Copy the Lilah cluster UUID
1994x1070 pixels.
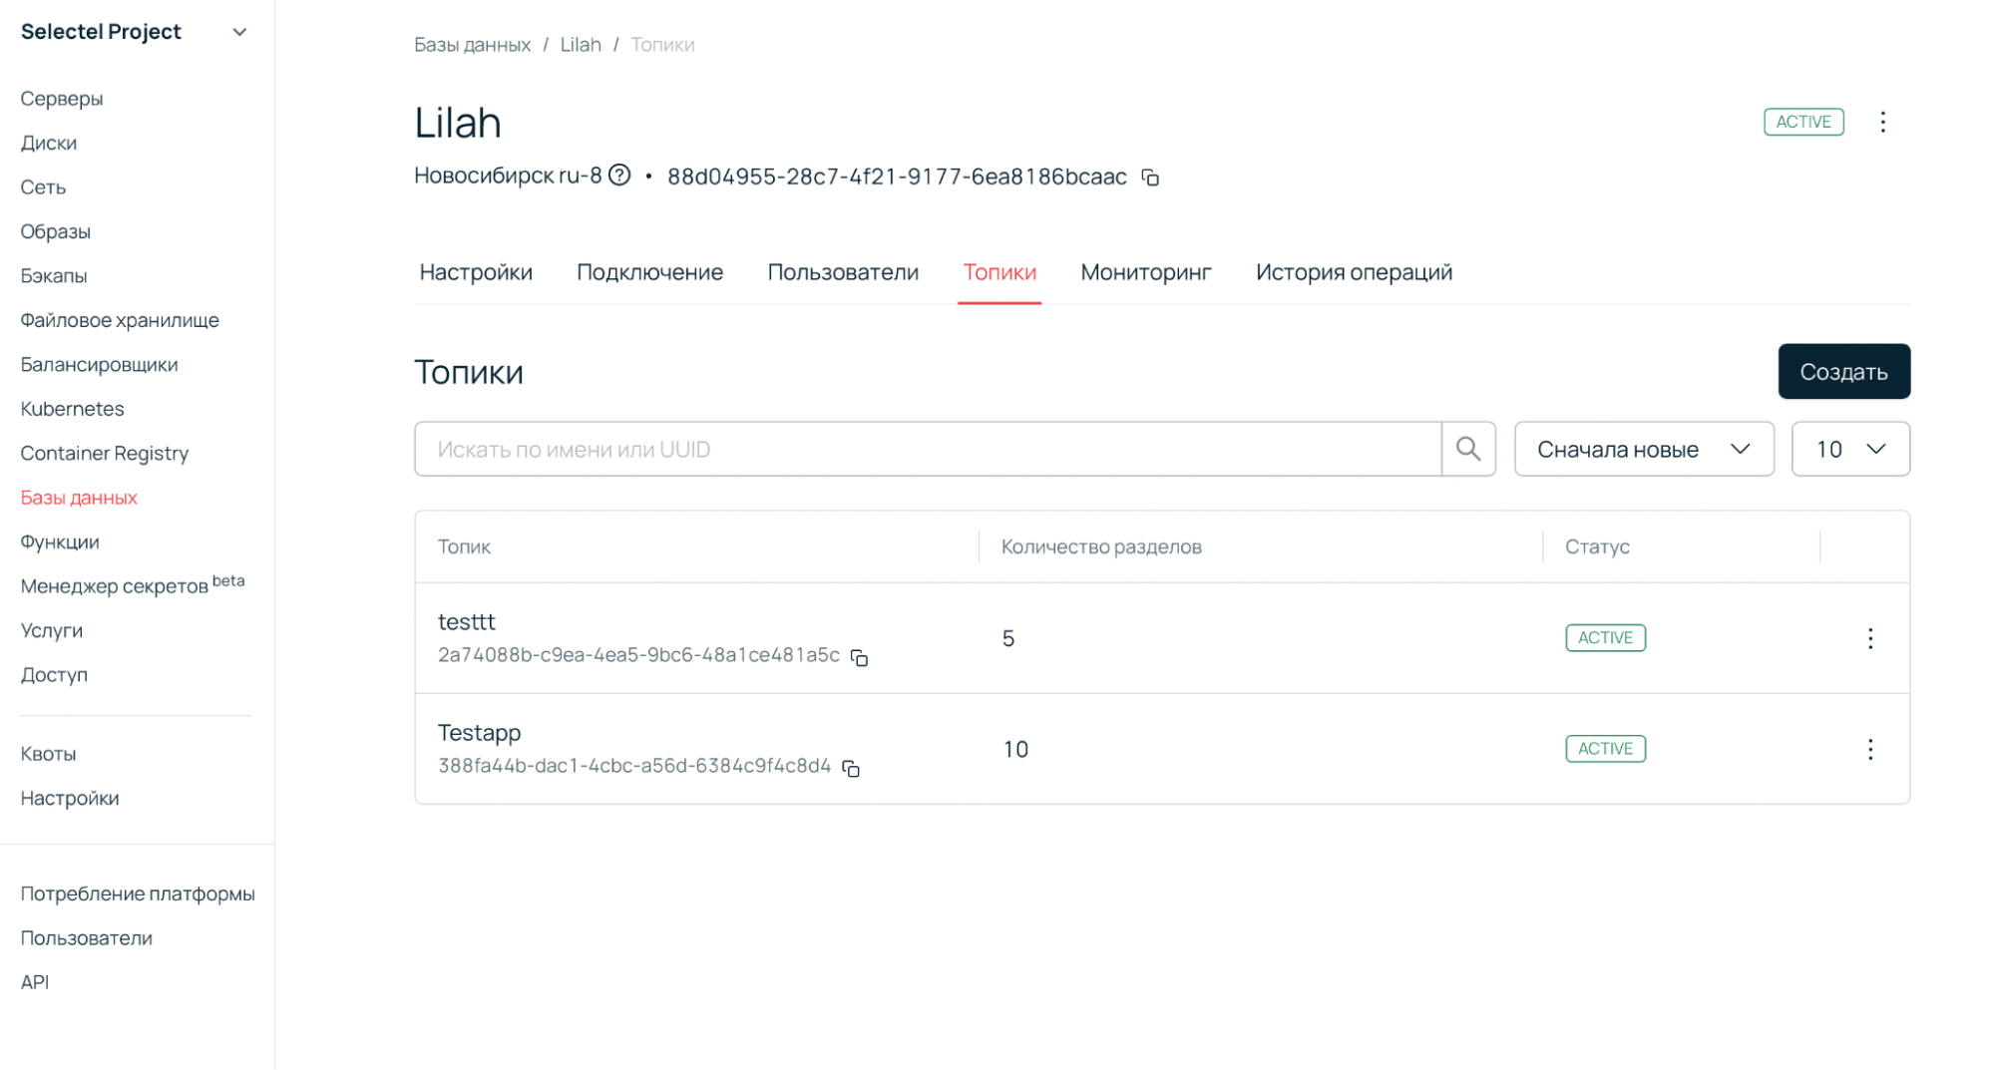click(x=1150, y=178)
